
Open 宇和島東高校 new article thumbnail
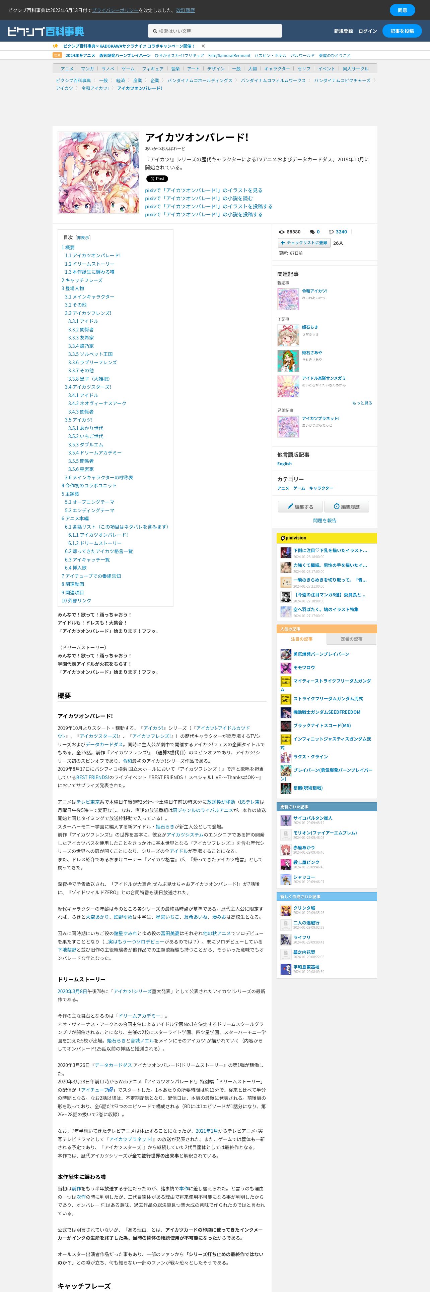(x=286, y=969)
